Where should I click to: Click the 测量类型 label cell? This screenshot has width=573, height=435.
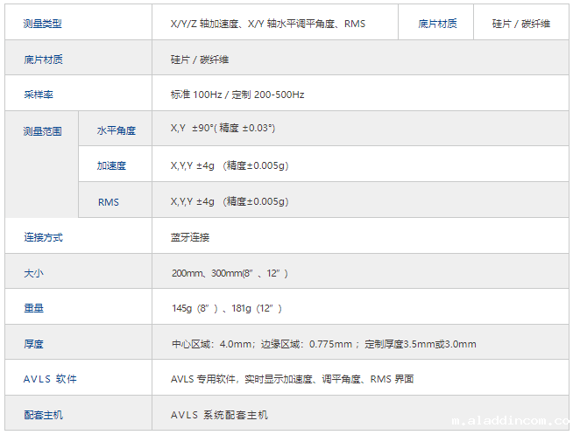(42, 24)
